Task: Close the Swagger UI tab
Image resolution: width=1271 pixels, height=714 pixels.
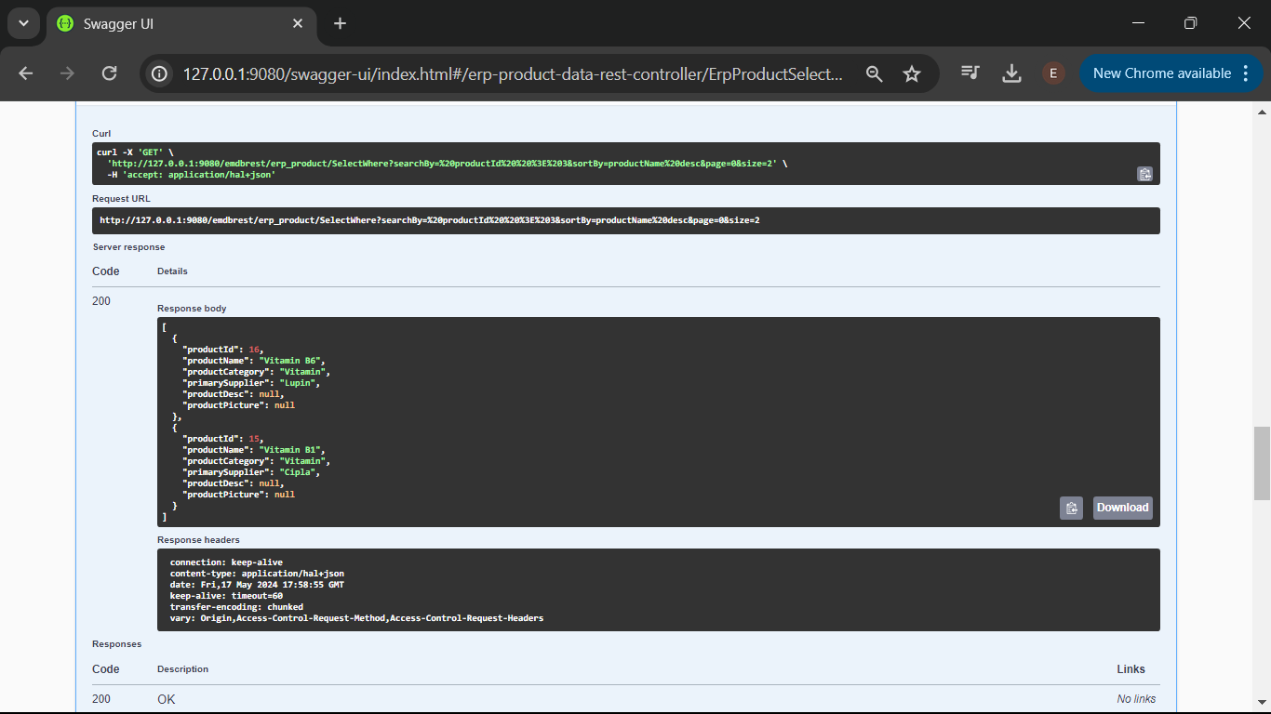Action: (298, 24)
